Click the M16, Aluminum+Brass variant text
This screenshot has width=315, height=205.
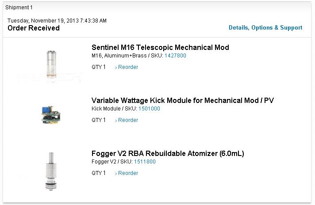[x=119, y=56]
